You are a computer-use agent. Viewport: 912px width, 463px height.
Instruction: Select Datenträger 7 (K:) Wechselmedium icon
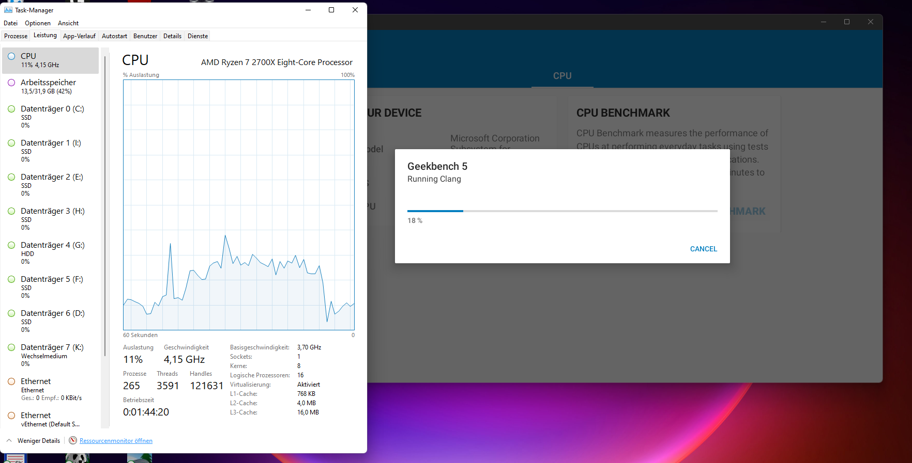(11, 347)
